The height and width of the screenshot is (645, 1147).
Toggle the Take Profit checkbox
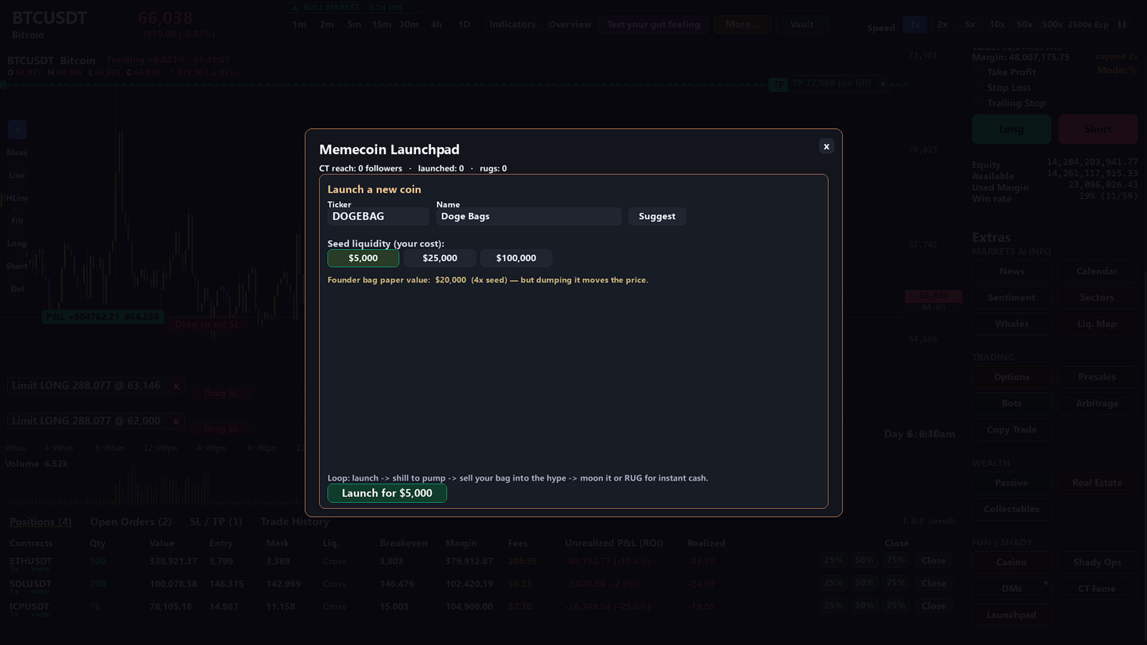977,72
